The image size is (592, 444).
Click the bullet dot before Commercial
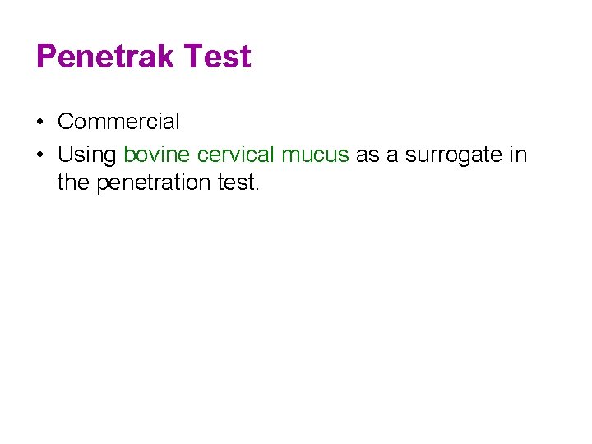tap(40, 122)
